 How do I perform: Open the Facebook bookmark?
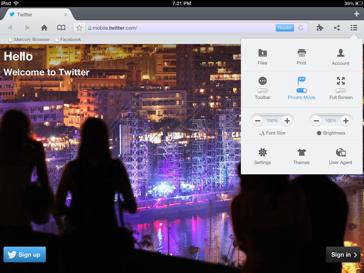tap(68, 39)
